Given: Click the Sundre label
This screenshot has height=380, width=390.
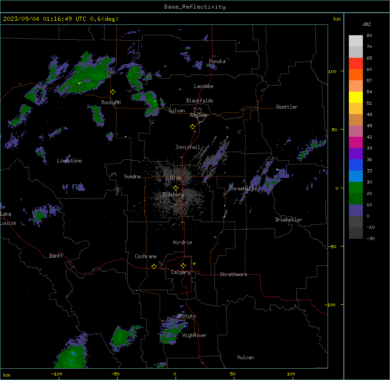Looking at the screenshot, I should point(132,176).
